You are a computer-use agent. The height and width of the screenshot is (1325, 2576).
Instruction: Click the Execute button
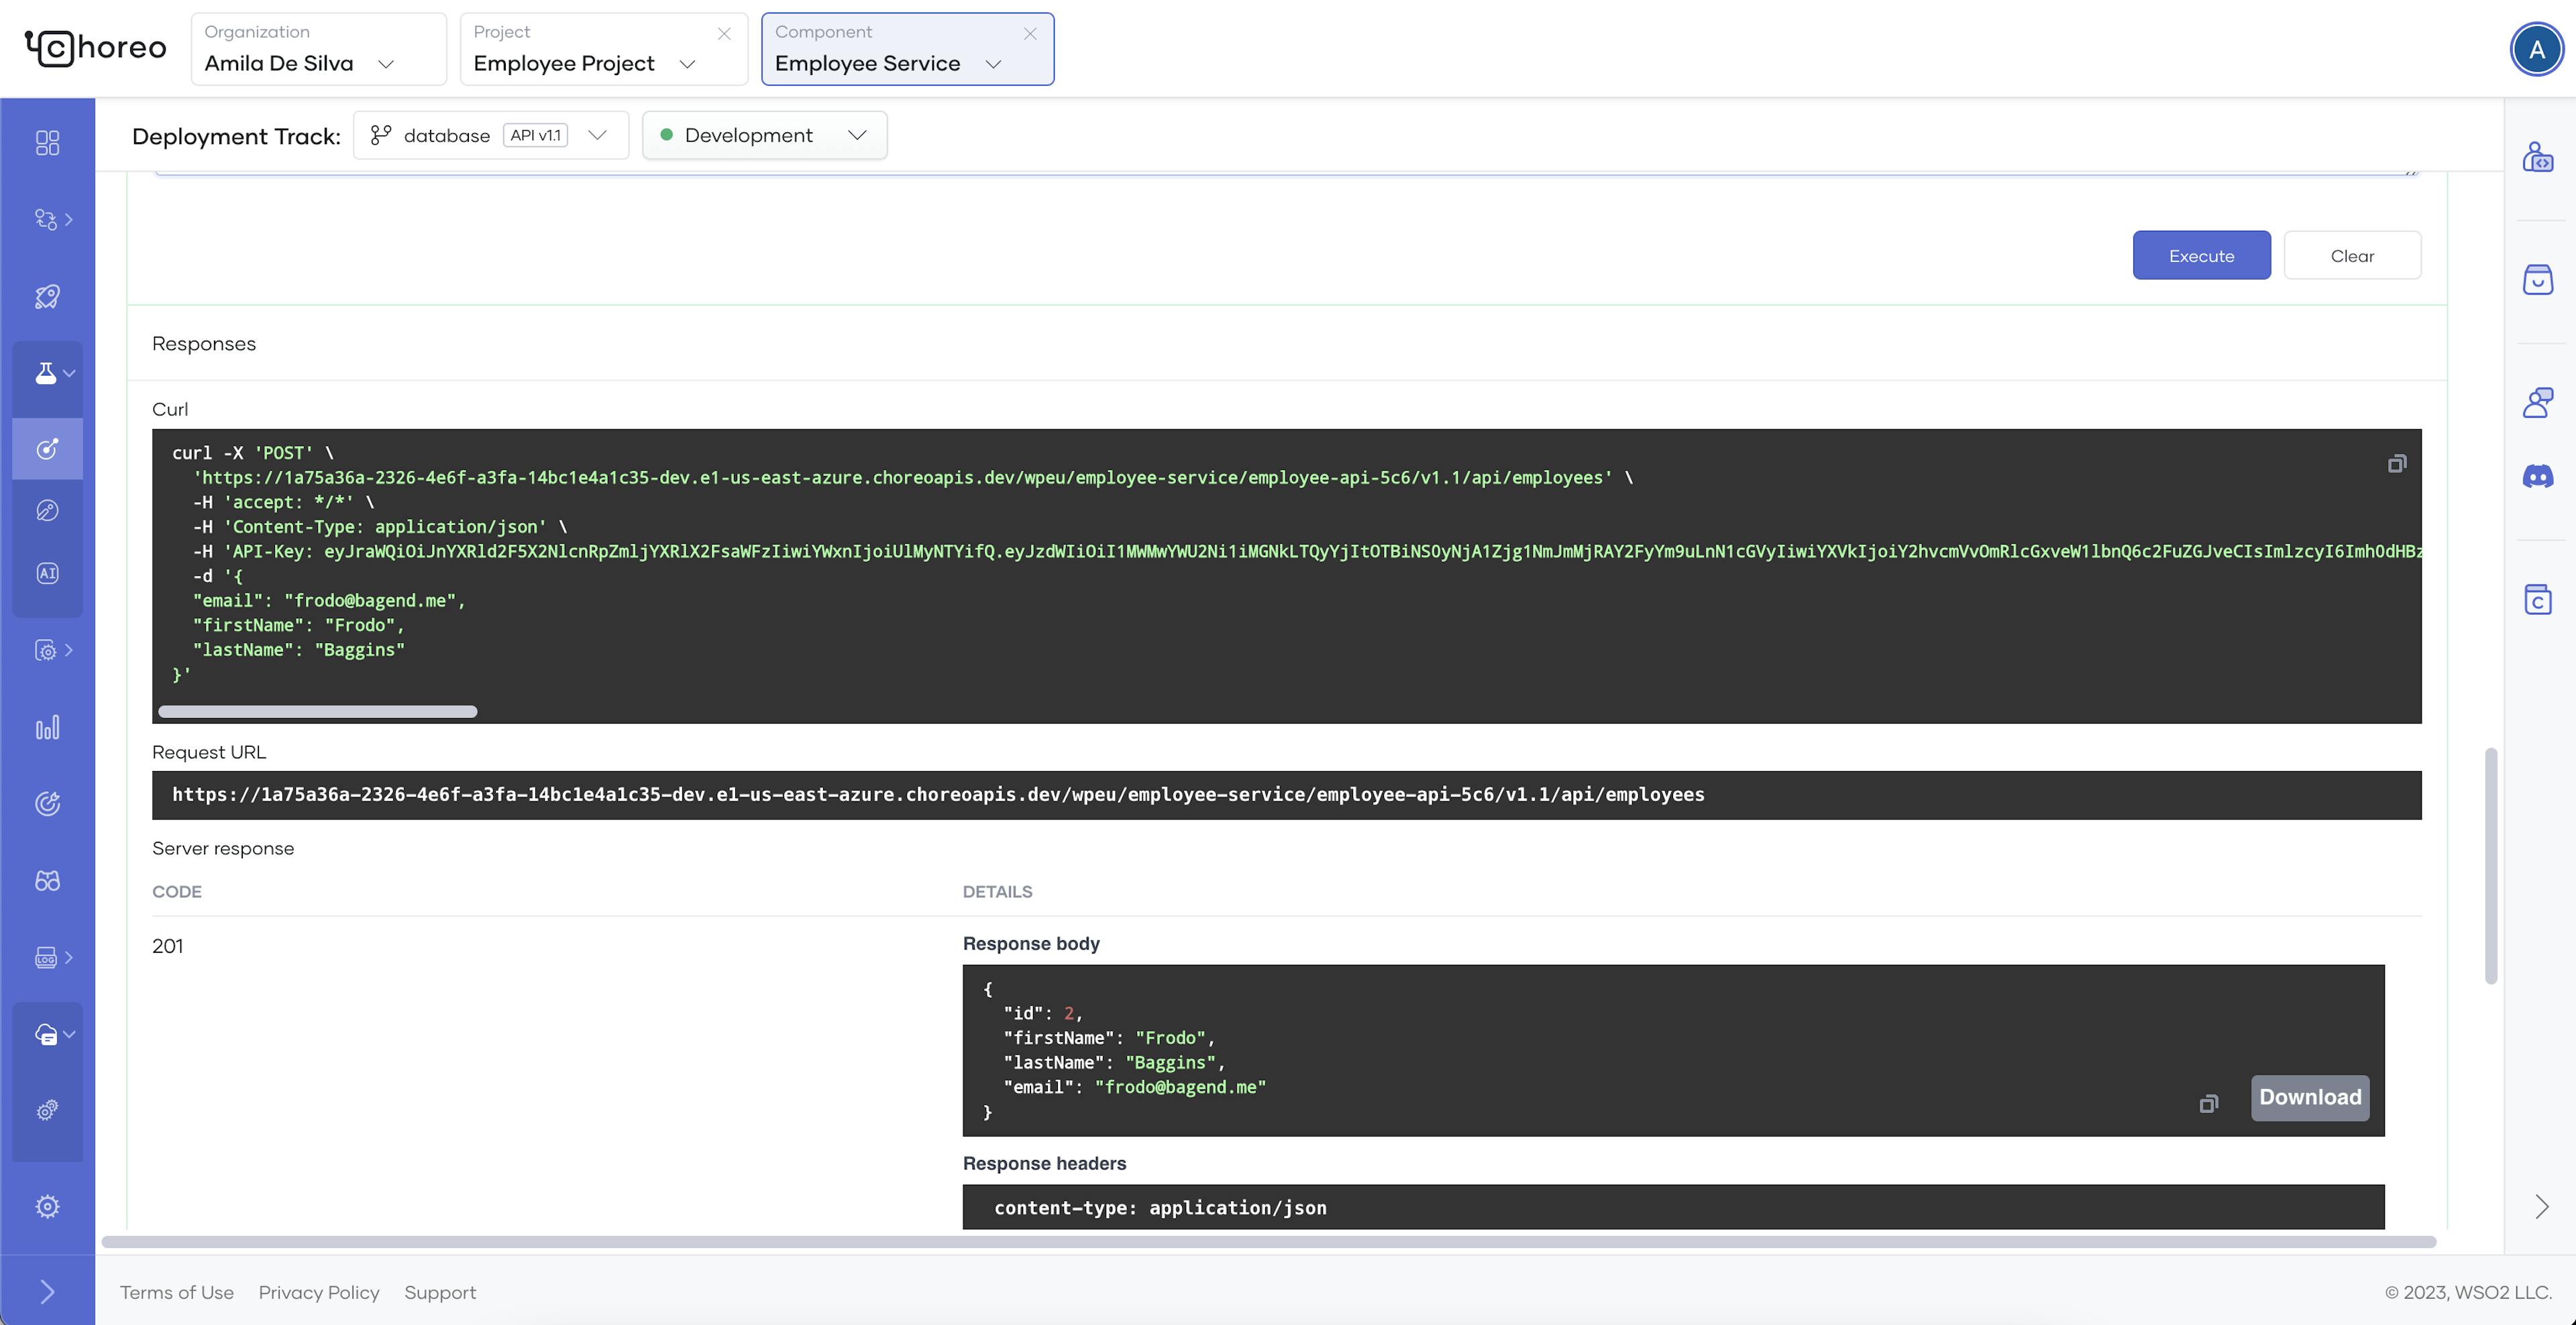(2201, 255)
